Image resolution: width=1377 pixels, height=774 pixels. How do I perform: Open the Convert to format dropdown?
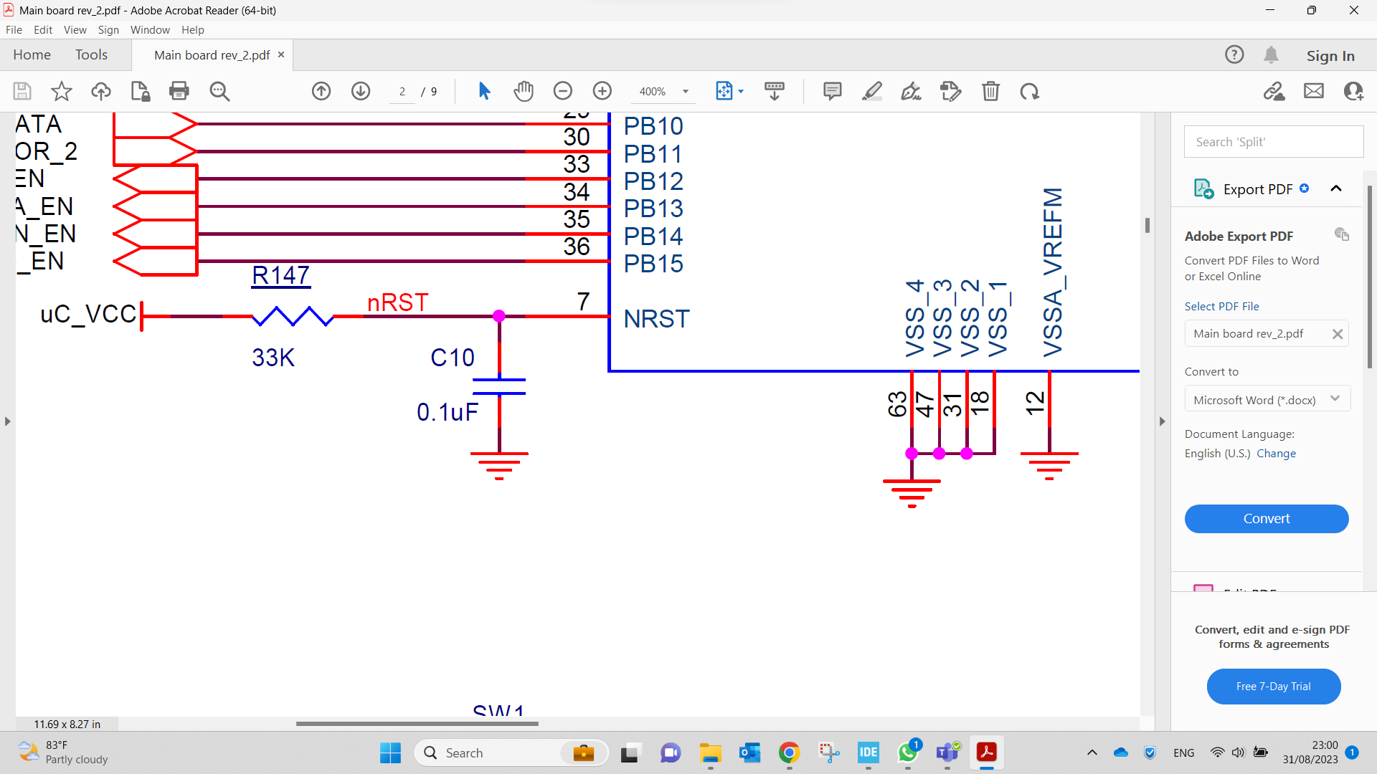1335,398
